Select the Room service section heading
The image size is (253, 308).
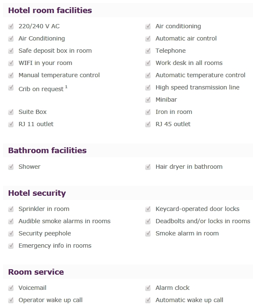click(36, 272)
